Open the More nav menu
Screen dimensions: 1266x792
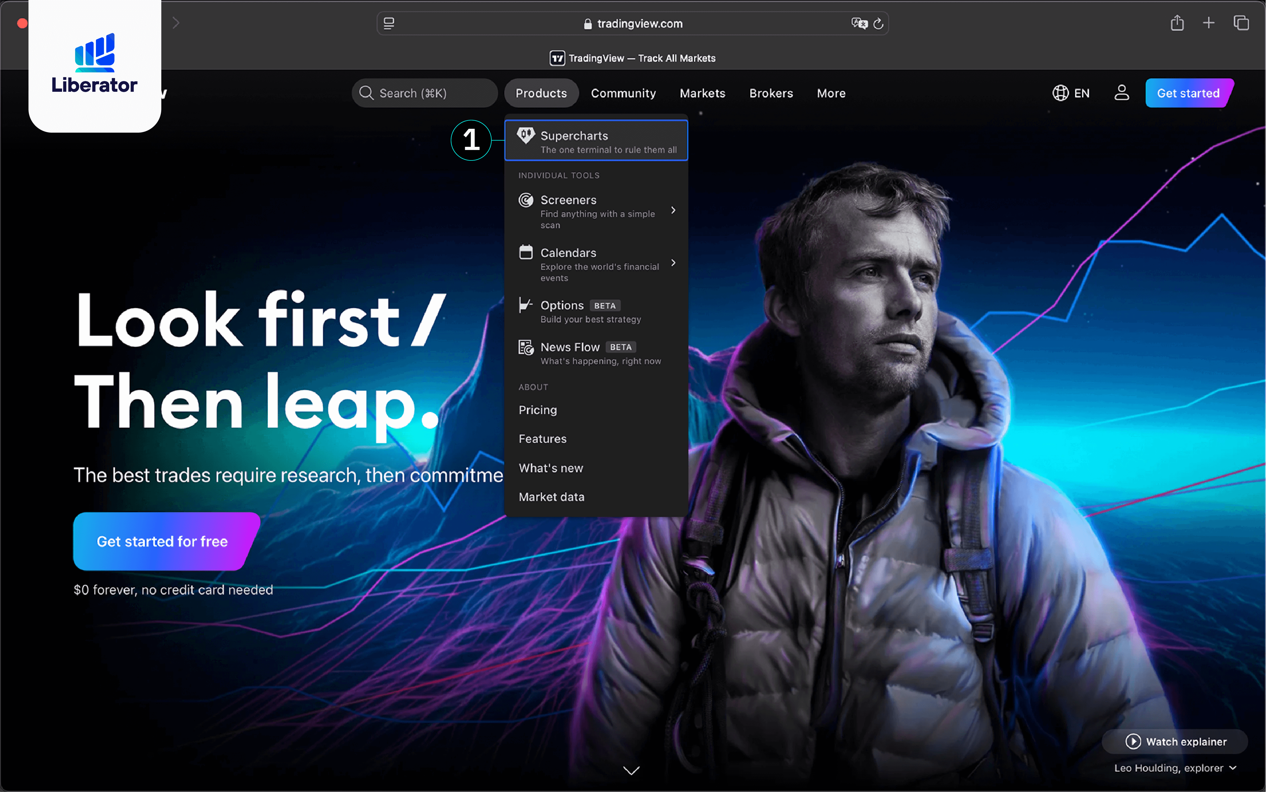pos(831,93)
